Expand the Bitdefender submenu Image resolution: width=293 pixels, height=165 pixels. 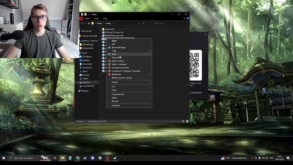click(129, 74)
